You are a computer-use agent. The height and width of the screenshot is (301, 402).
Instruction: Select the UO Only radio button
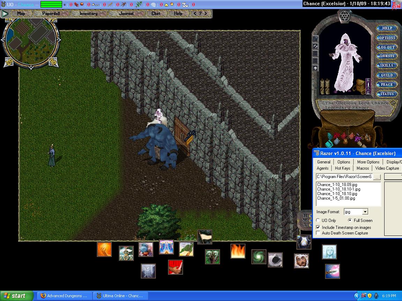[318, 220]
